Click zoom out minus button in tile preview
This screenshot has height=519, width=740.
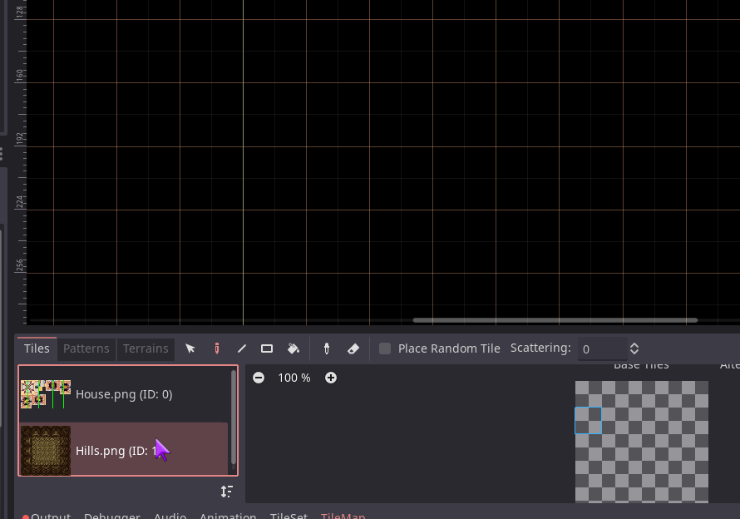click(259, 378)
